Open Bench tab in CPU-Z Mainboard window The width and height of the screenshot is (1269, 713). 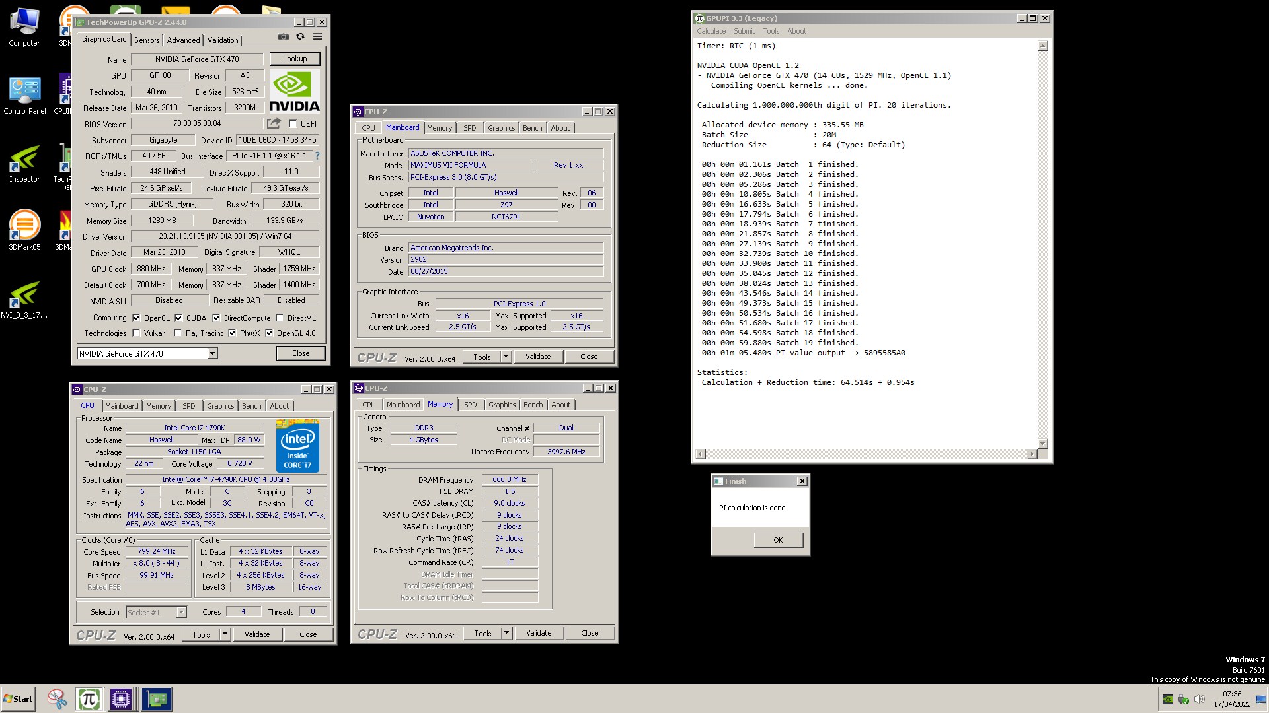click(x=532, y=128)
